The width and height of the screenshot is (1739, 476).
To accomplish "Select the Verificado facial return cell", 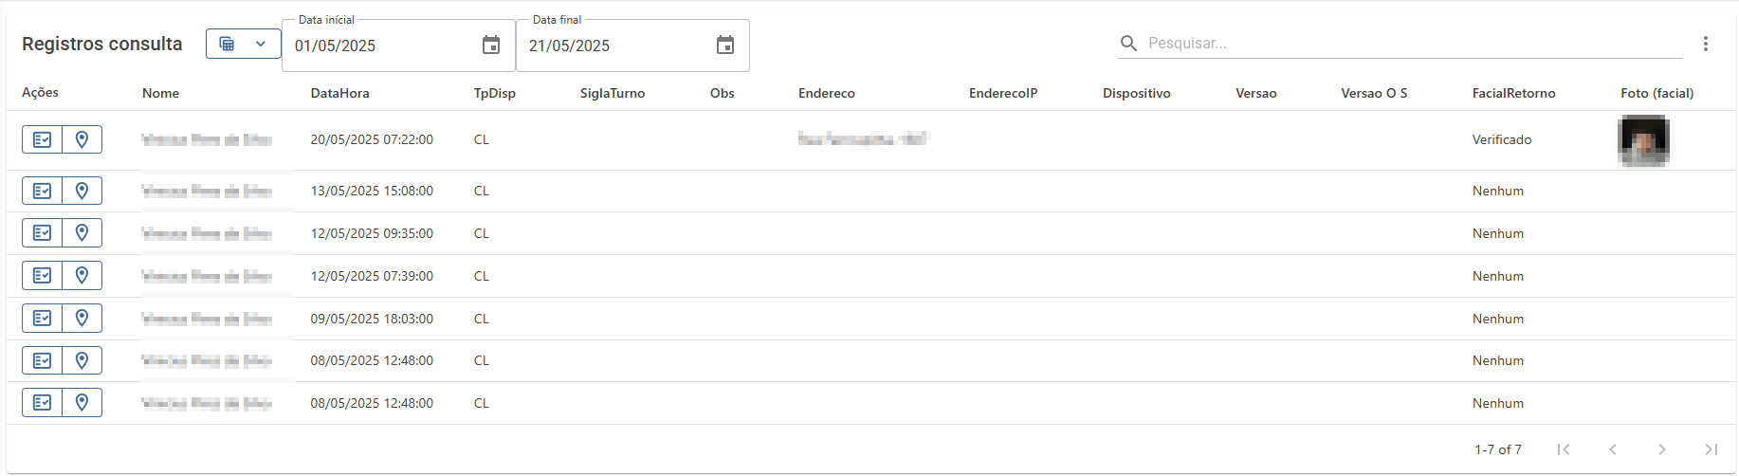I will tap(1501, 139).
